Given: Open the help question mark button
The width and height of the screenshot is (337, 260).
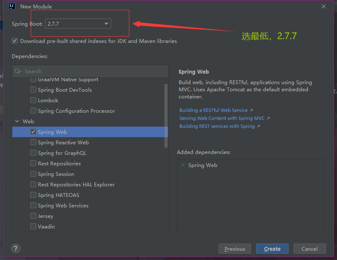Looking at the screenshot, I should coord(16,249).
